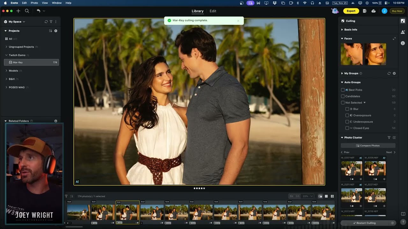This screenshot has width=408, height=229.
Task: Open the Photo Cluster filter icon
Action: [x=389, y=138]
